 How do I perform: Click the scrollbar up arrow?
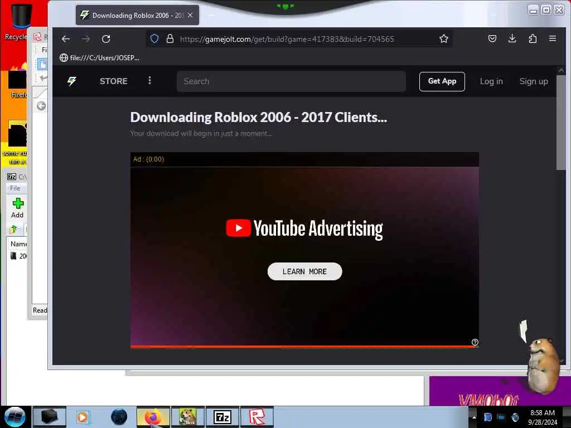pos(561,70)
